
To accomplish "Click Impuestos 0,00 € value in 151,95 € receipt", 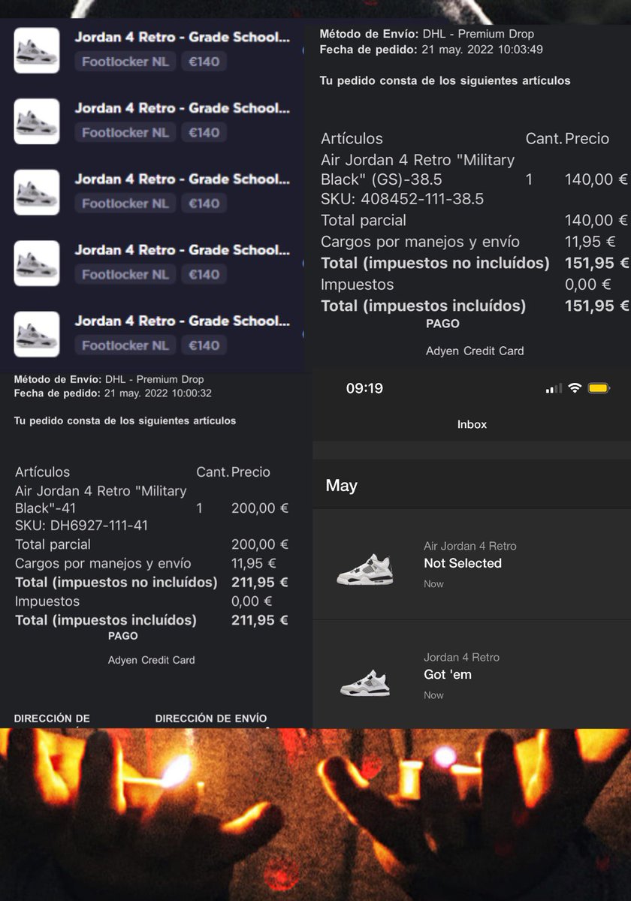I will click(x=587, y=285).
